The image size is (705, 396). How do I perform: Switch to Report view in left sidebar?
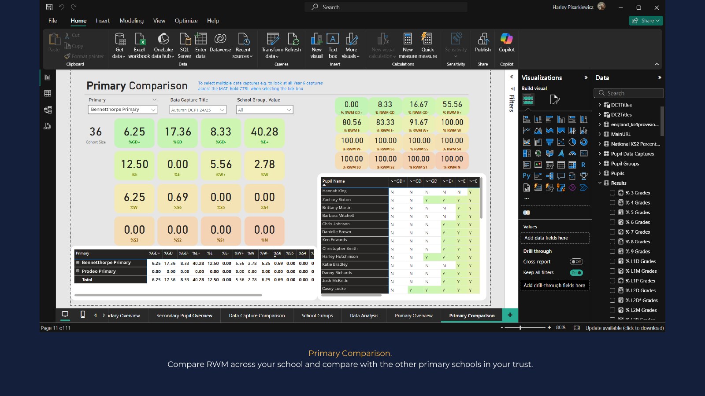click(48, 77)
